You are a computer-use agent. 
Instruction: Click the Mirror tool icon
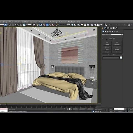[x=72, y=25]
